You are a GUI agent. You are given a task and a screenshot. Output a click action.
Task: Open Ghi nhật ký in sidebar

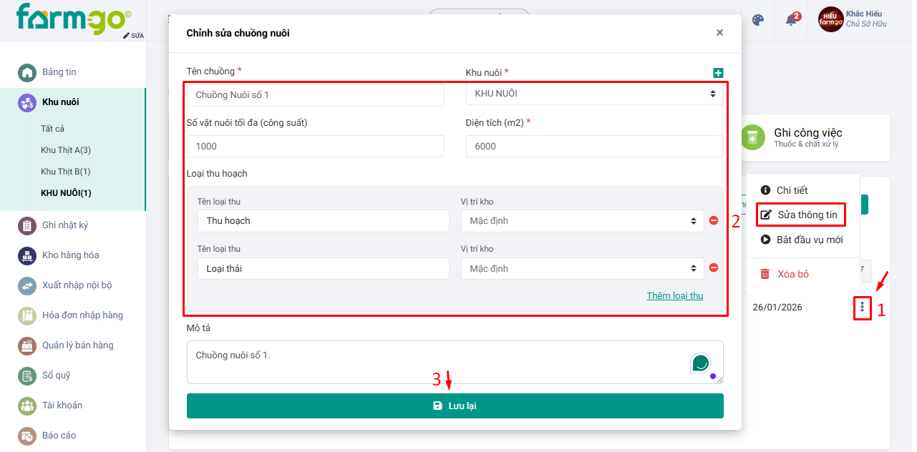point(64,225)
